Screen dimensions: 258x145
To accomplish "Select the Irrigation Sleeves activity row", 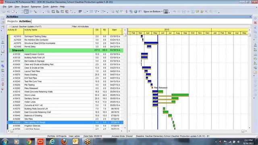I will pyautogui.click(x=66, y=126).
